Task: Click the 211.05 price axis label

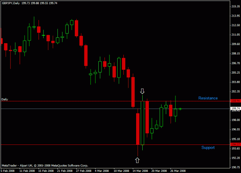Action: 236,35
